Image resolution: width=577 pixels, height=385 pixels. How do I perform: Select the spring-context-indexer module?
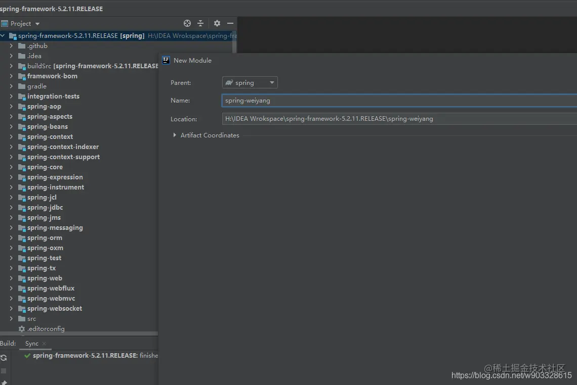[63, 147]
